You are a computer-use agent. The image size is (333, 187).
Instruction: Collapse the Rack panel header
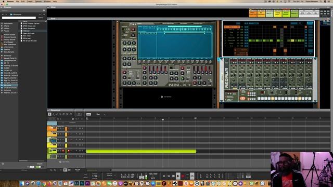(48, 19)
